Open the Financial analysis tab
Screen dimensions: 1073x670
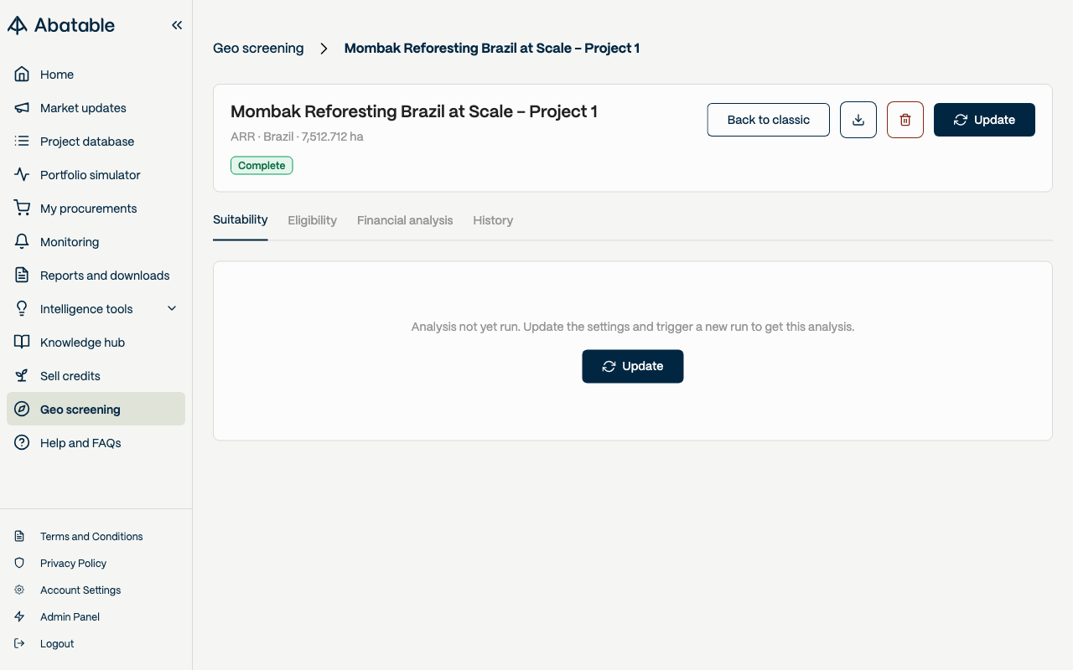(x=405, y=220)
